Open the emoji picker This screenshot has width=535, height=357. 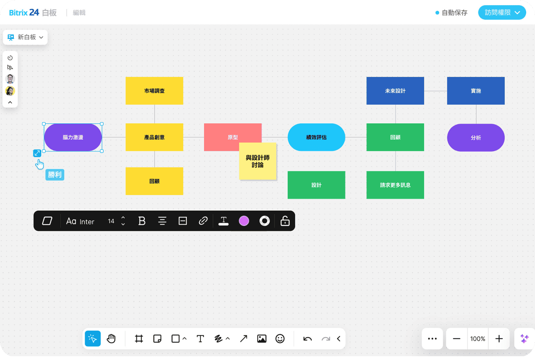(x=280, y=339)
